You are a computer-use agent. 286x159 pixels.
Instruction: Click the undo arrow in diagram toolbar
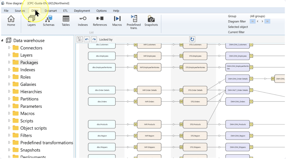pyautogui.click(x=87, y=39)
